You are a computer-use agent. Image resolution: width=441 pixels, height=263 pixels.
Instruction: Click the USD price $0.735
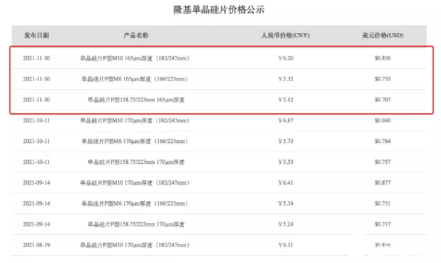[x=382, y=79]
